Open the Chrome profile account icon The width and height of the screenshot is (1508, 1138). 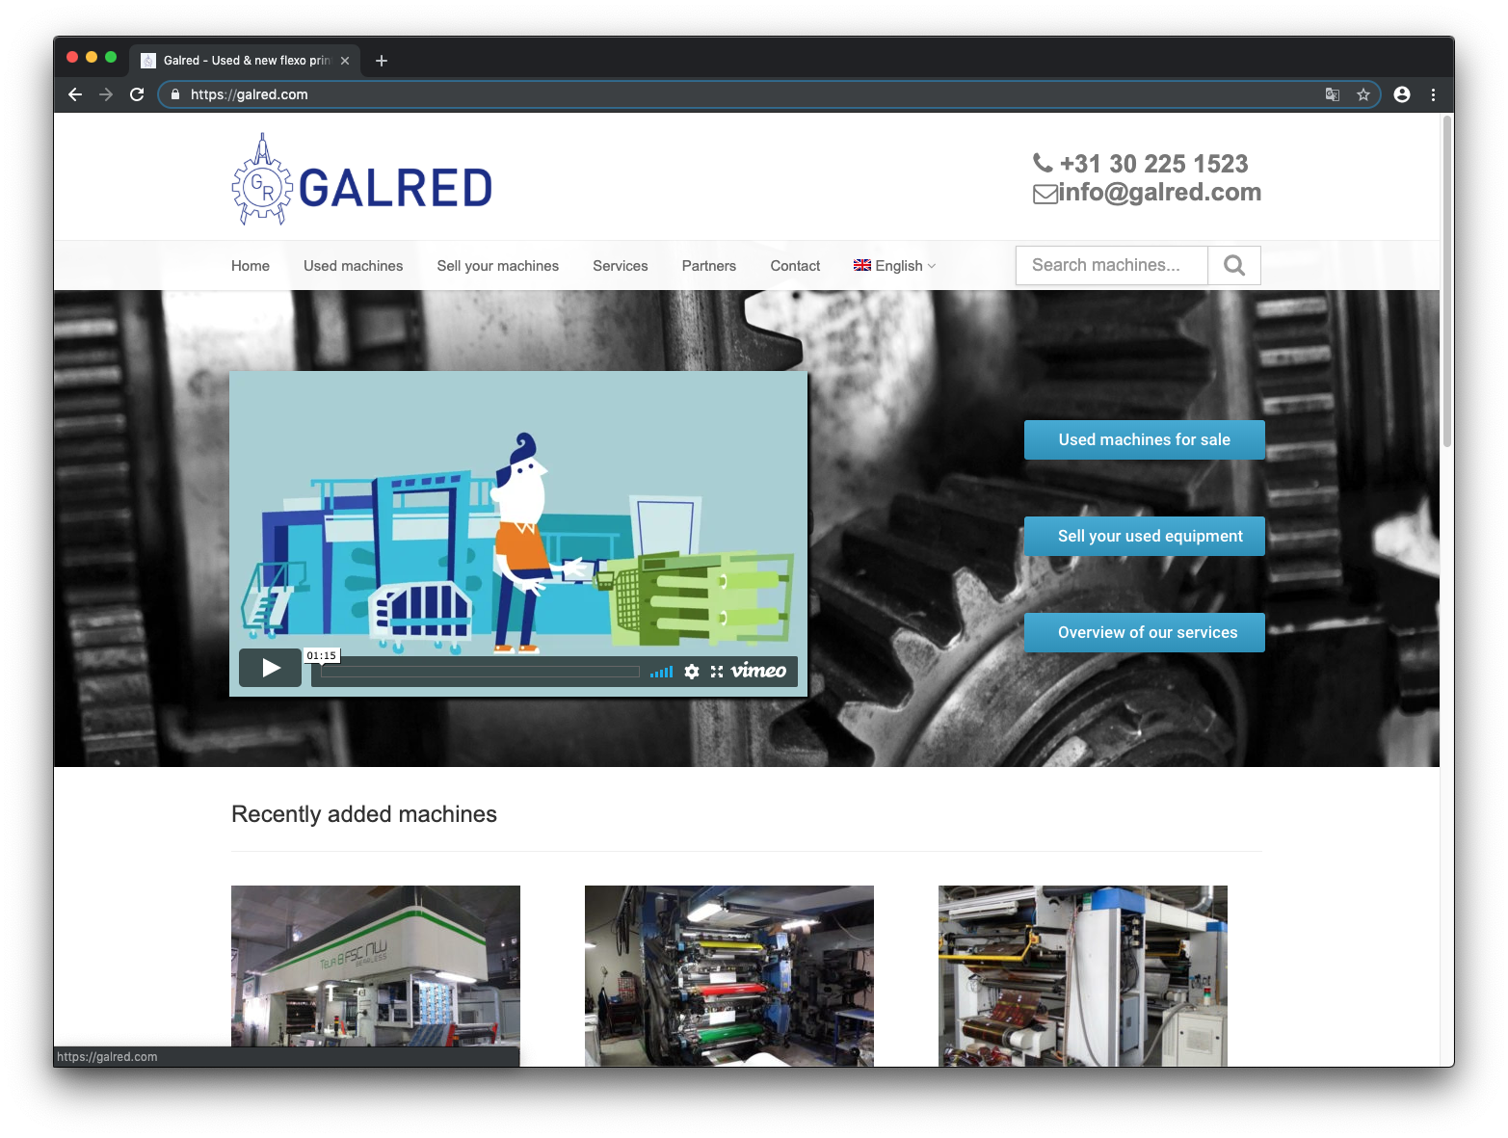click(x=1402, y=94)
